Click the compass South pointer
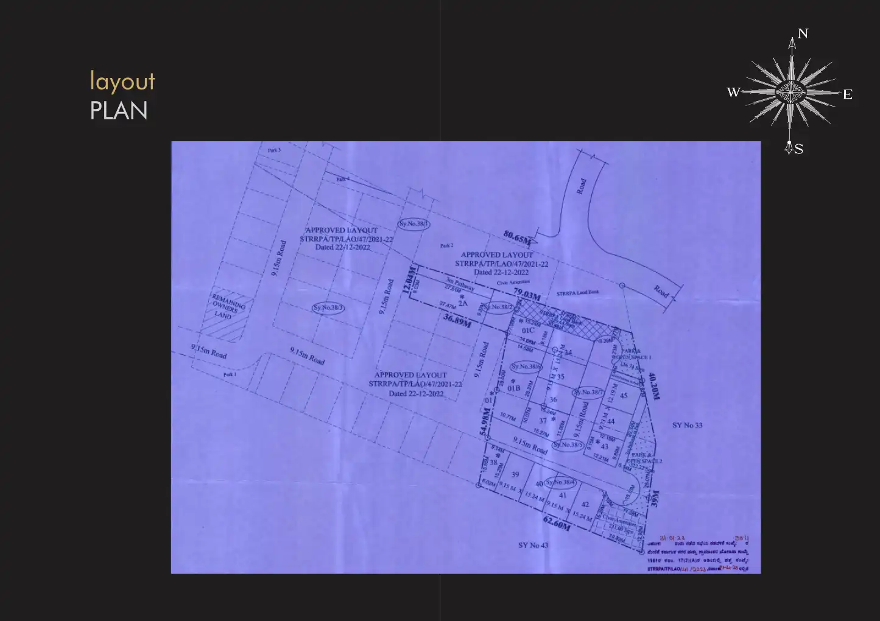This screenshot has width=880, height=621. click(x=800, y=148)
